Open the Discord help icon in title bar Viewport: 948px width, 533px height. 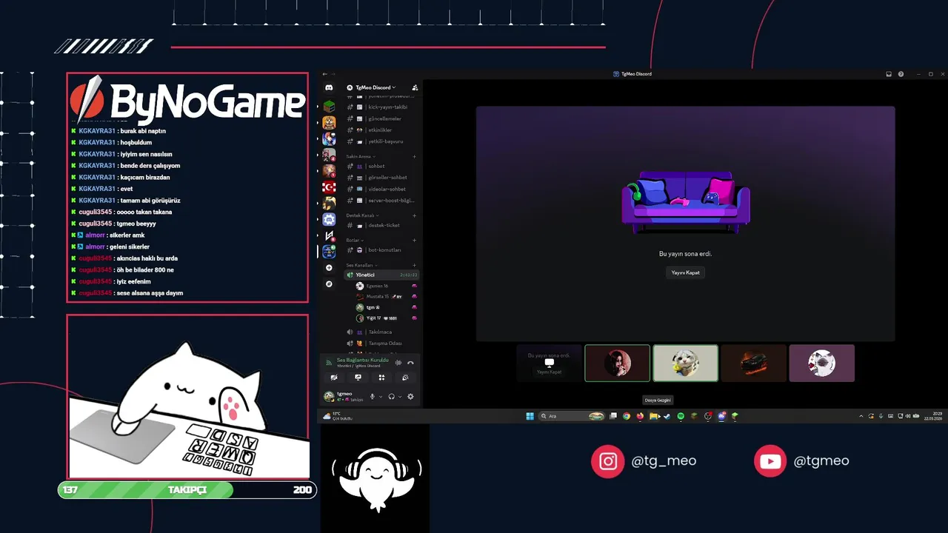tap(901, 74)
